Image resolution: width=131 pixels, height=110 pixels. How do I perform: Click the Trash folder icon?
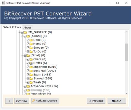click(31, 82)
